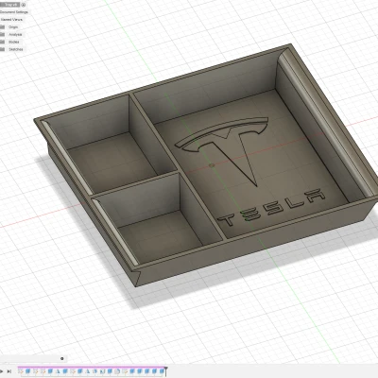Select the first sketch feature in the timeline
Viewport: 378px width, 378px height.
point(21,371)
